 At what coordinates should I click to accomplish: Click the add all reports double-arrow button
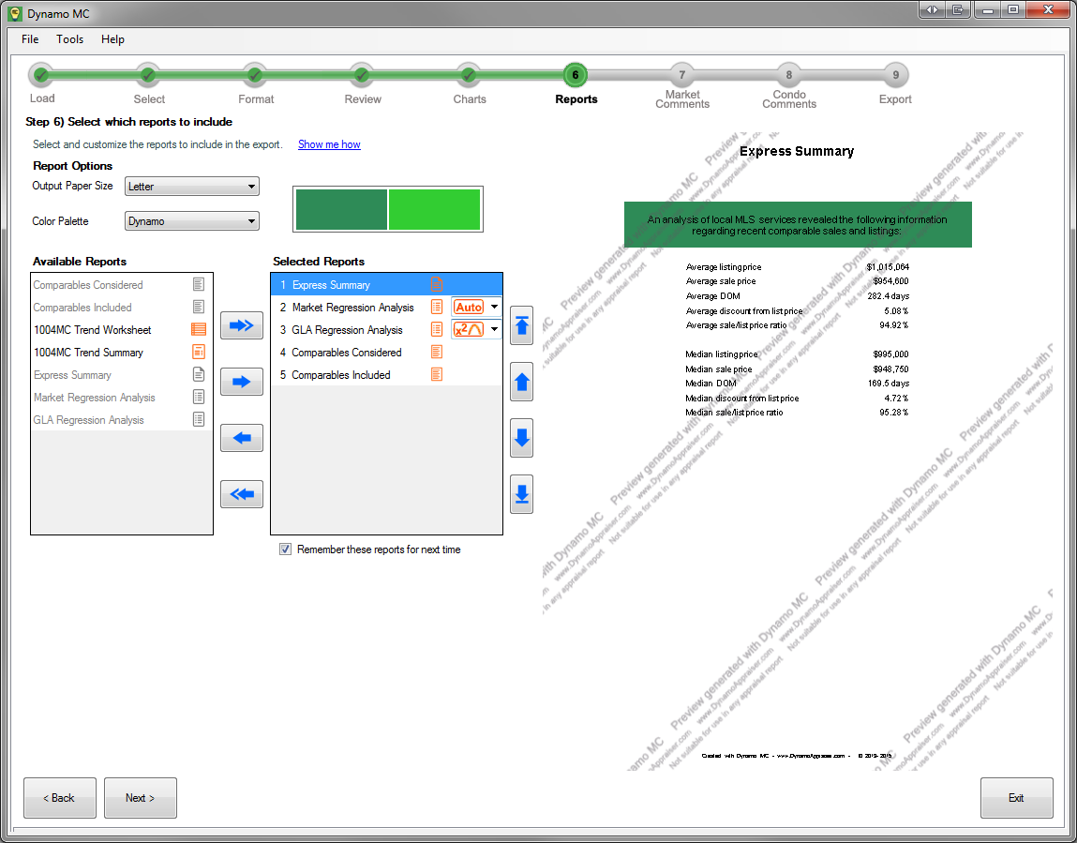(x=241, y=325)
